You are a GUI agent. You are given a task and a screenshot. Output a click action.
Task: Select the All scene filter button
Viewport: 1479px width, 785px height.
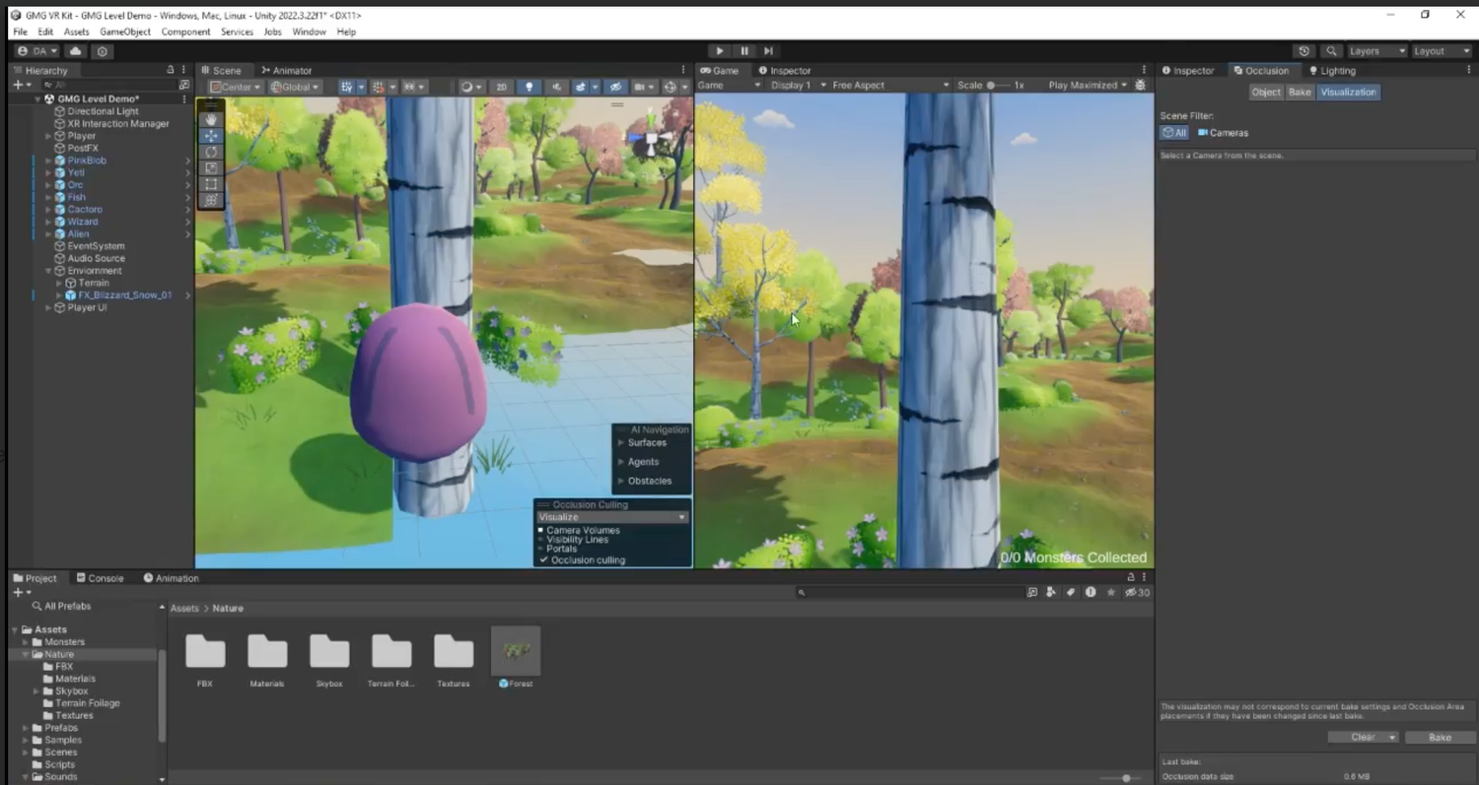[x=1174, y=133]
